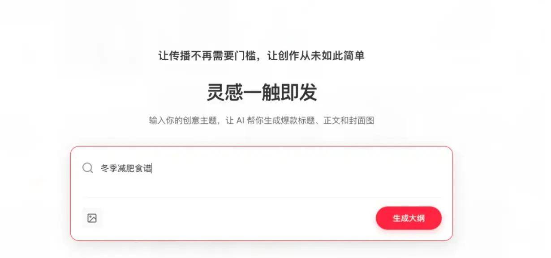Click the 生成大纲 button
This screenshot has width=551, height=258.
(x=409, y=218)
